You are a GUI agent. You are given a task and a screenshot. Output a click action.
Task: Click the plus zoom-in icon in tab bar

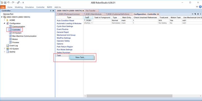pyautogui.click(x=198, y=14)
